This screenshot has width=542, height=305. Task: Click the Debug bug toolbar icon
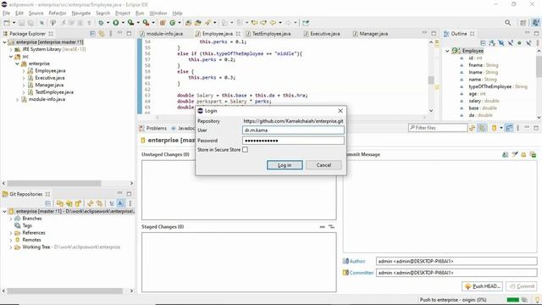point(101,23)
